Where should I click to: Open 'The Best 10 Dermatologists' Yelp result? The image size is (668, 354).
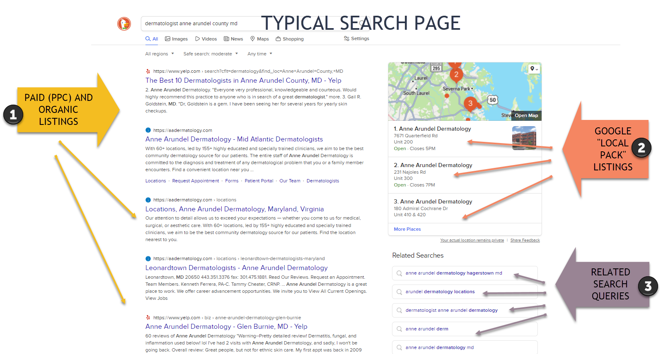243,81
